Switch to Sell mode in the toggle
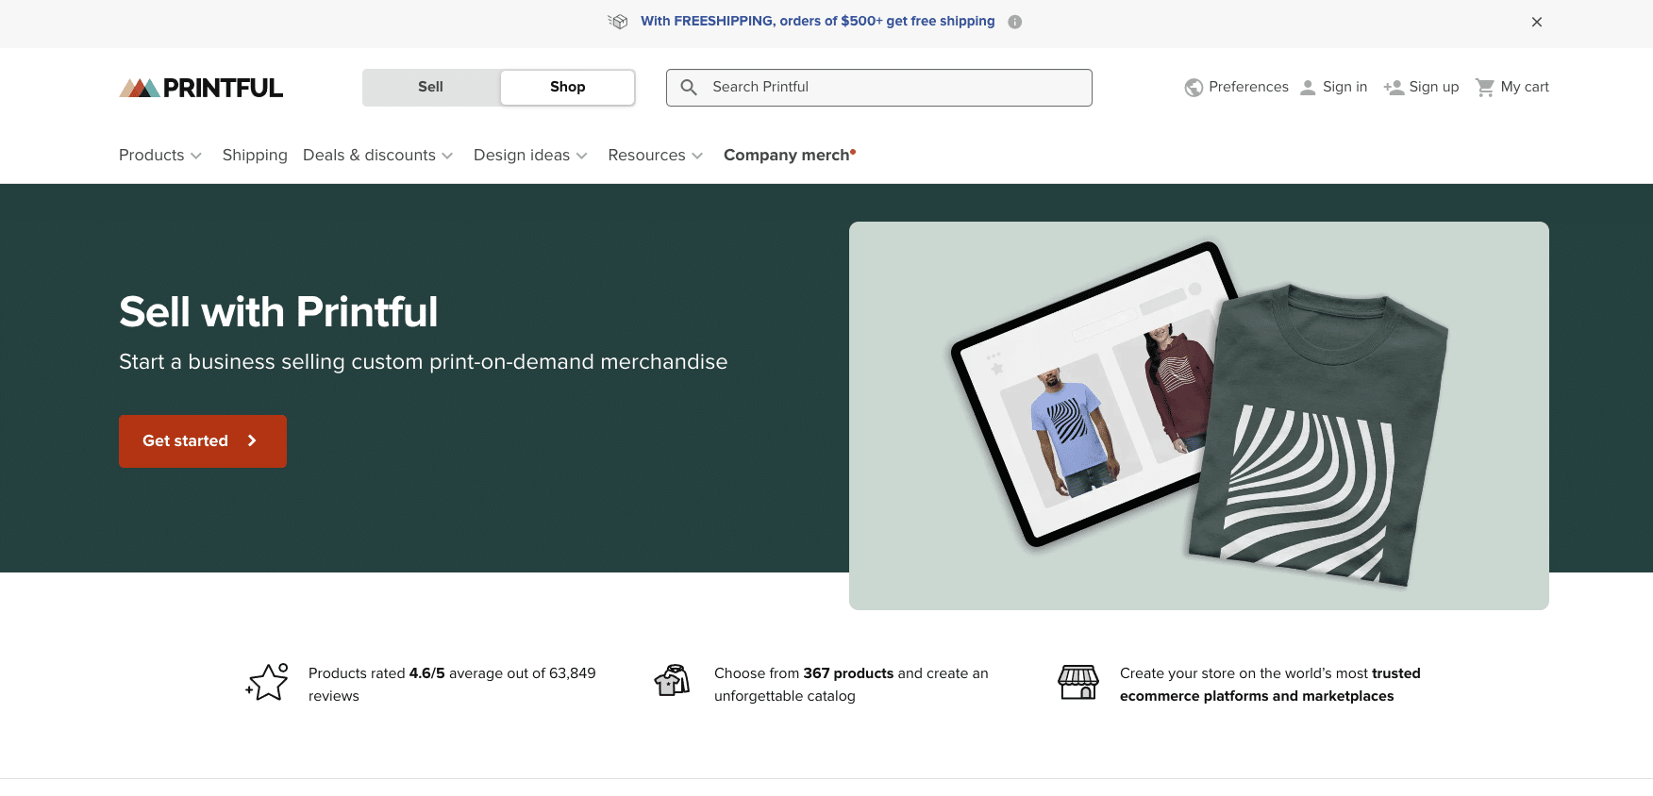Screen dimensions: 1653x796 coord(431,87)
